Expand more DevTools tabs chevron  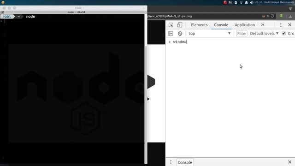point(262,25)
